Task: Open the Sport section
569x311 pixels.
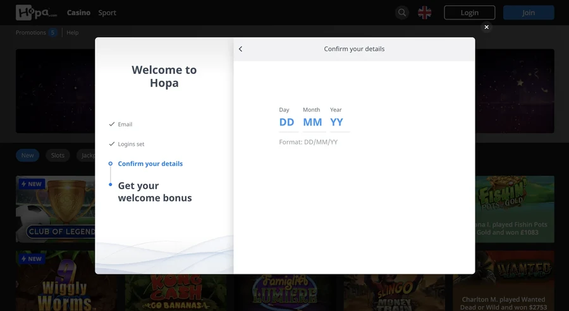Action: point(107,13)
